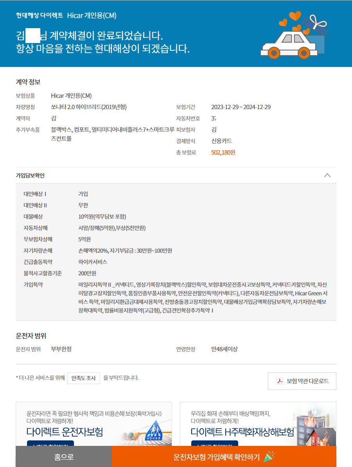Viewport: 352px width, 467px height.
Task: Click the 추가부속품 value 블랙박스, 컴포트
Action: (x=112, y=134)
